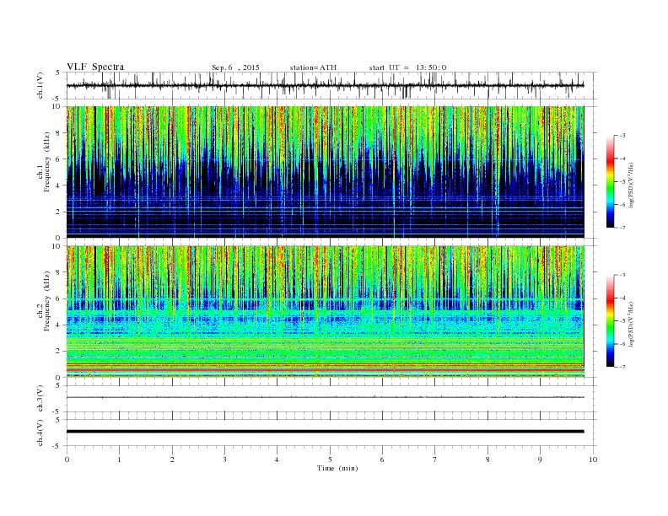
Task: Click the "1" tick on the time axis
Action: click(x=119, y=460)
